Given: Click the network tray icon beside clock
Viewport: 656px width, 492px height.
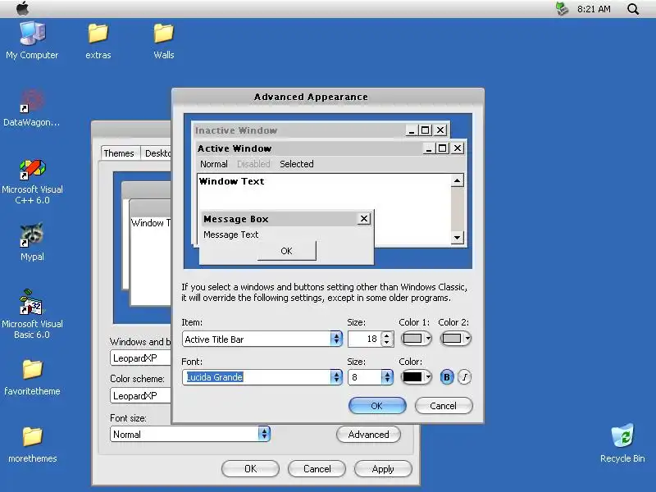Looking at the screenshot, I should point(562,9).
